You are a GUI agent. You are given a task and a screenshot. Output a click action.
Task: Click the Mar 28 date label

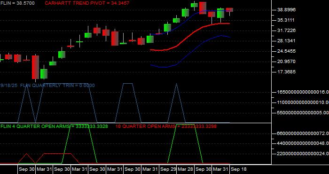186,169
